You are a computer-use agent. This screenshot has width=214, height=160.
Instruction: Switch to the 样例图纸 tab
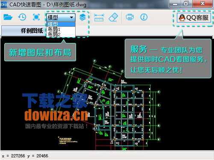(x=24, y=31)
